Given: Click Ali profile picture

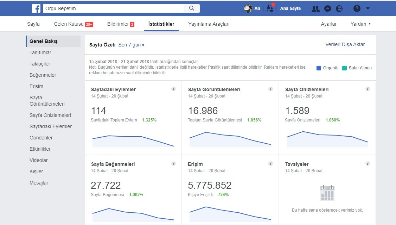Looking at the screenshot, I should coord(248,8).
